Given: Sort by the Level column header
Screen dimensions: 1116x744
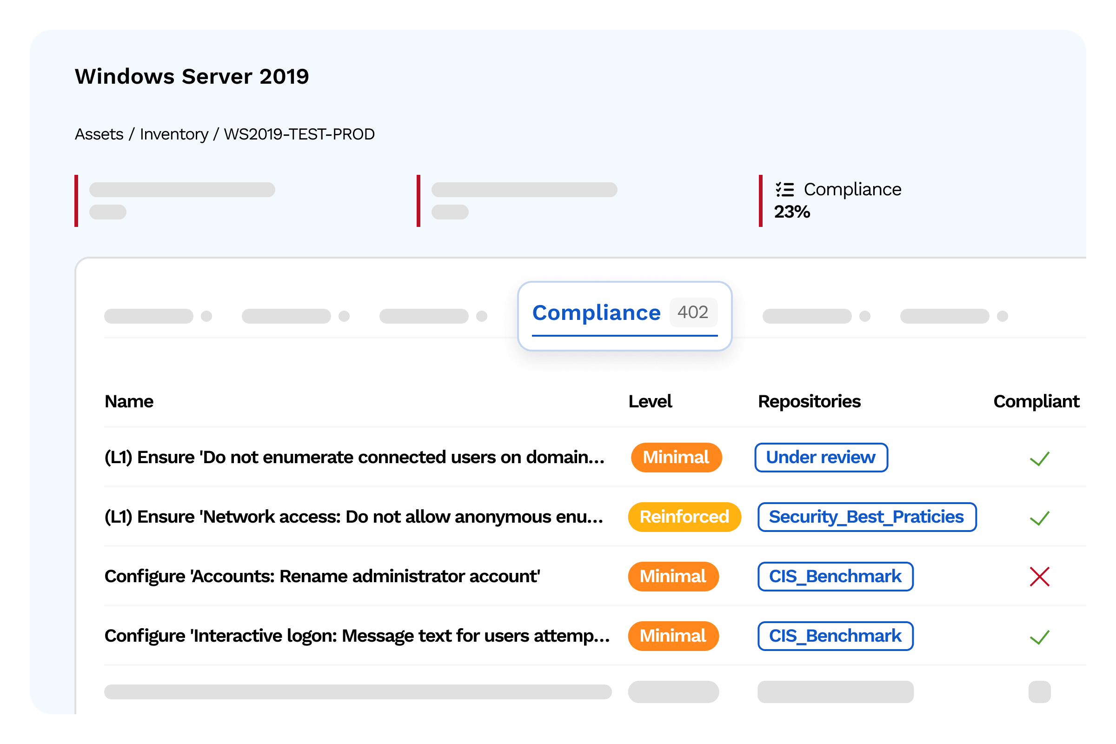Looking at the screenshot, I should click(x=651, y=401).
